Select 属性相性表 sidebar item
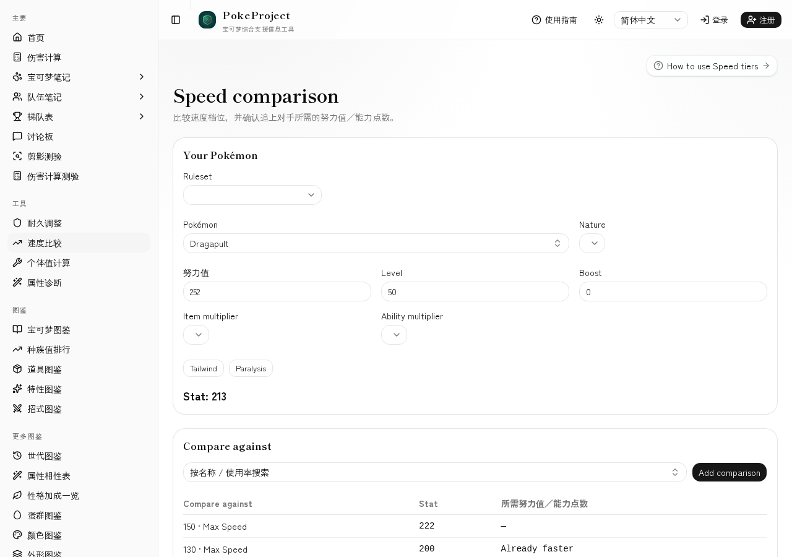 79,475
